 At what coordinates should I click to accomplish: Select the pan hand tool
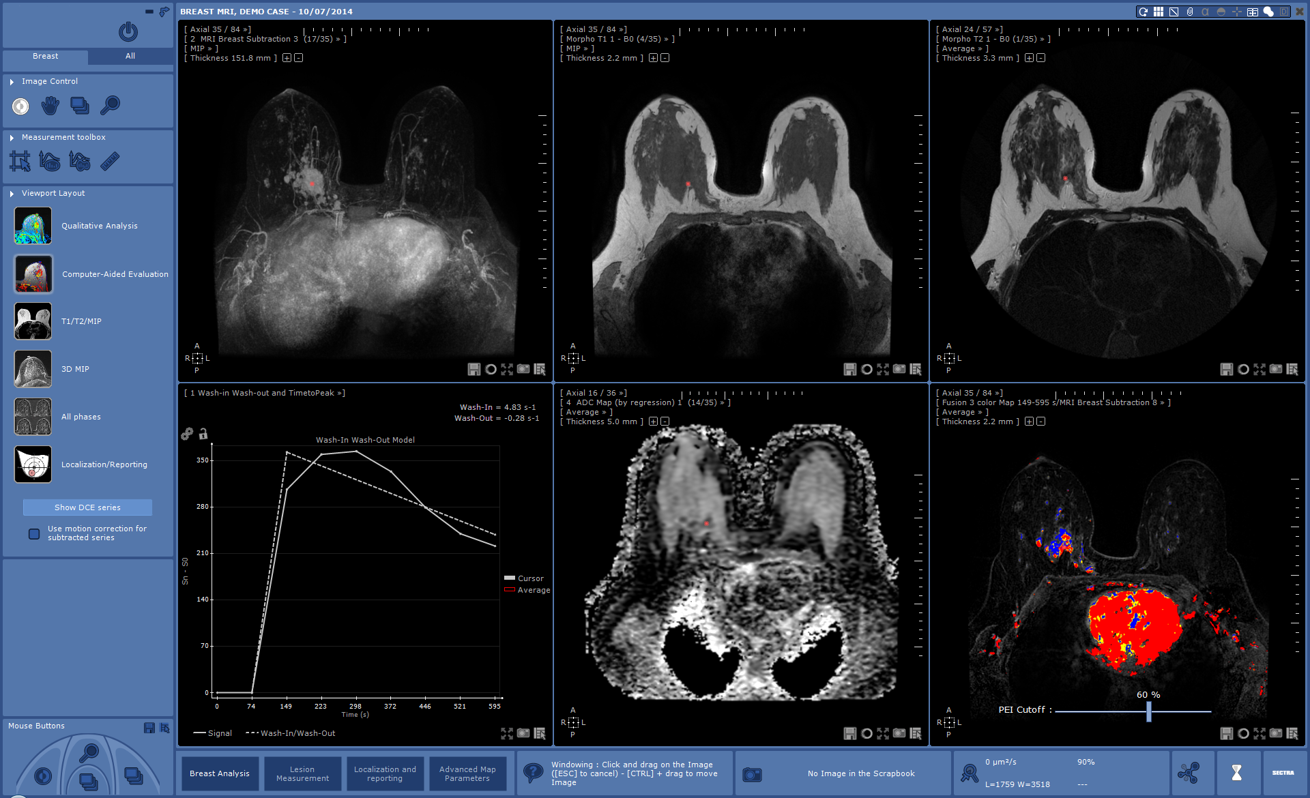[x=50, y=106]
